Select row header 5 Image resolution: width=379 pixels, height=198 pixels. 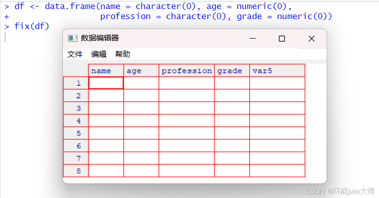75,133
